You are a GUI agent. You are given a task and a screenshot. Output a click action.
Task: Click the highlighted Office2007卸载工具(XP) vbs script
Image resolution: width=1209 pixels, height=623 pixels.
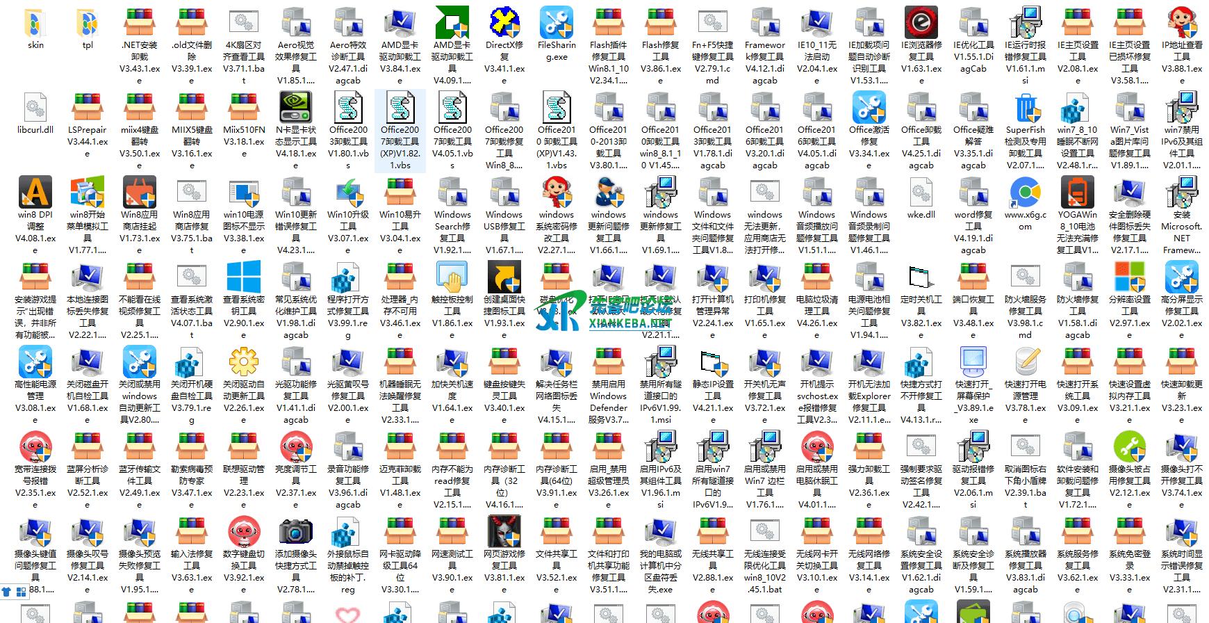[400, 108]
